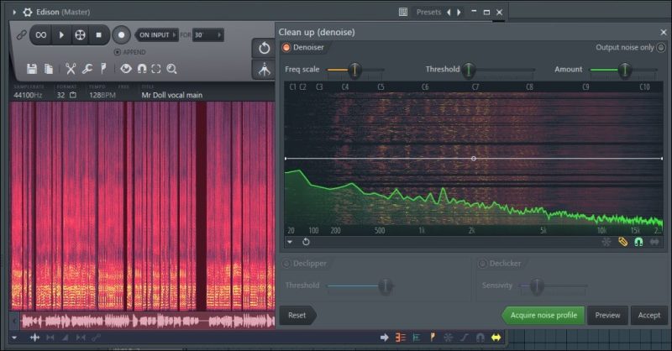
Task: Click the bottom yellow double-arrow icon
Action: point(496,338)
